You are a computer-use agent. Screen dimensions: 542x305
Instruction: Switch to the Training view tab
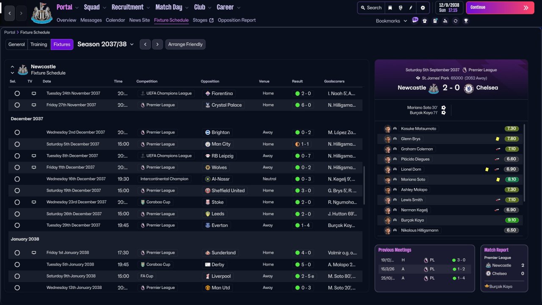[39, 44]
